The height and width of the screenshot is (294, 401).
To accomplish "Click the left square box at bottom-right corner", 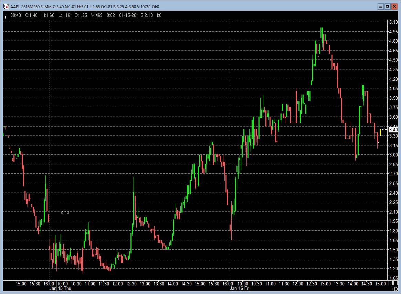I will pos(391,283).
